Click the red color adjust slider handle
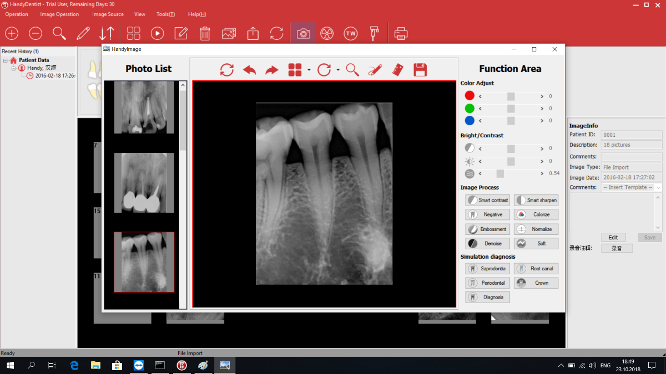 point(511,96)
